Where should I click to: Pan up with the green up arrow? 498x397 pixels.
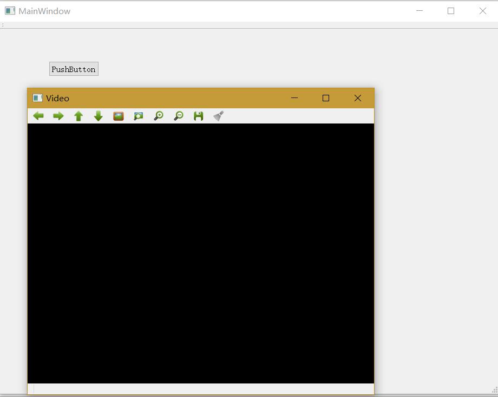coord(78,116)
